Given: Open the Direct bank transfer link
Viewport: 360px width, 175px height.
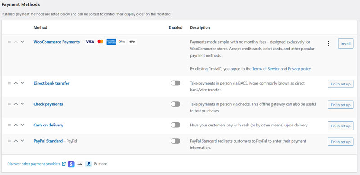Looking at the screenshot, I should 51,83.
